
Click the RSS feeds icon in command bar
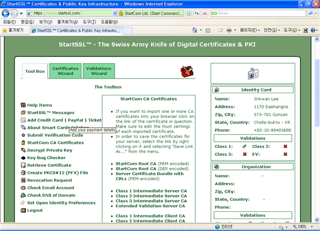point(208,30)
